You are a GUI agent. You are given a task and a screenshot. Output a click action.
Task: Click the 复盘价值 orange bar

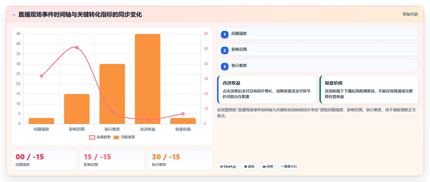click(183, 121)
